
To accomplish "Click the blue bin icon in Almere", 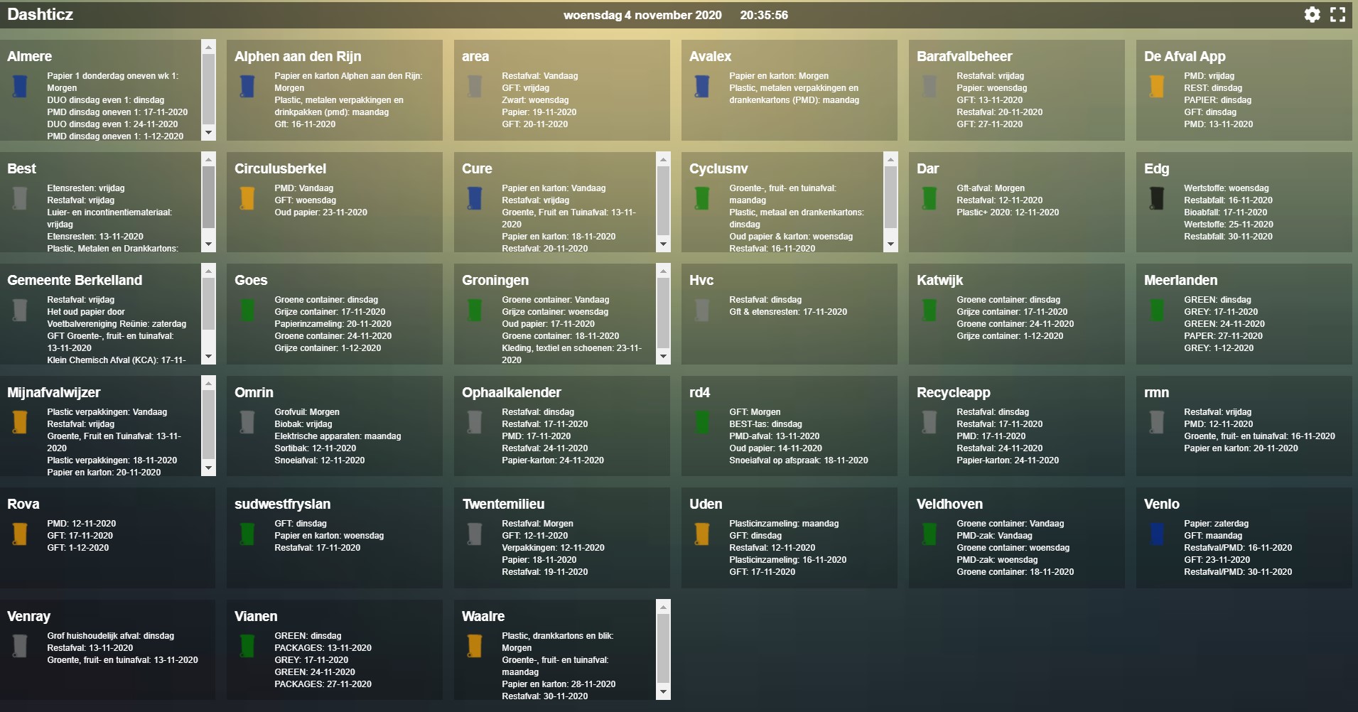I will tap(20, 86).
